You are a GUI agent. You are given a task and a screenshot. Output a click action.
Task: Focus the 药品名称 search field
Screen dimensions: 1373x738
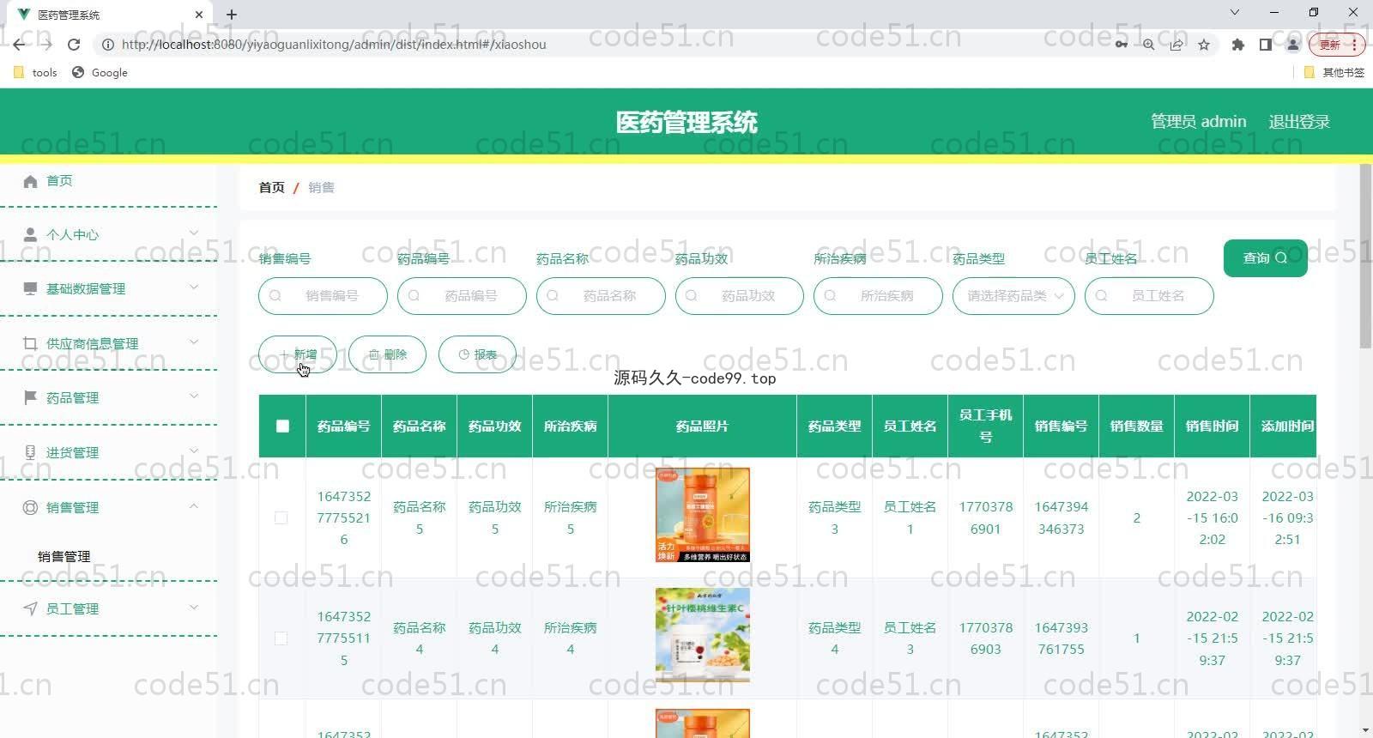tap(601, 296)
